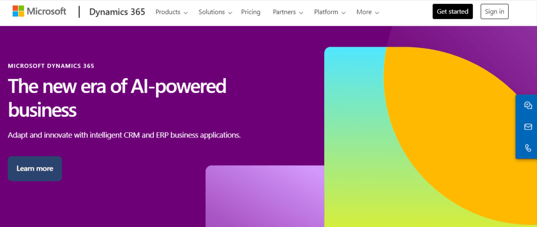
Task: Expand the Solutions dropdown menu
Action: tap(215, 12)
